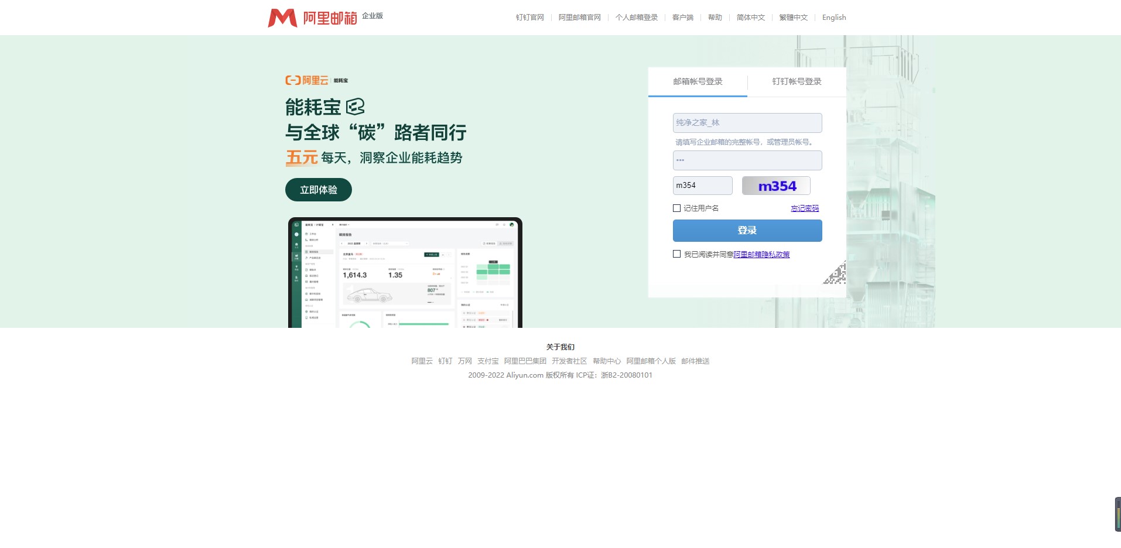
Task: Open 帮助 in top navigation
Action: pos(715,18)
